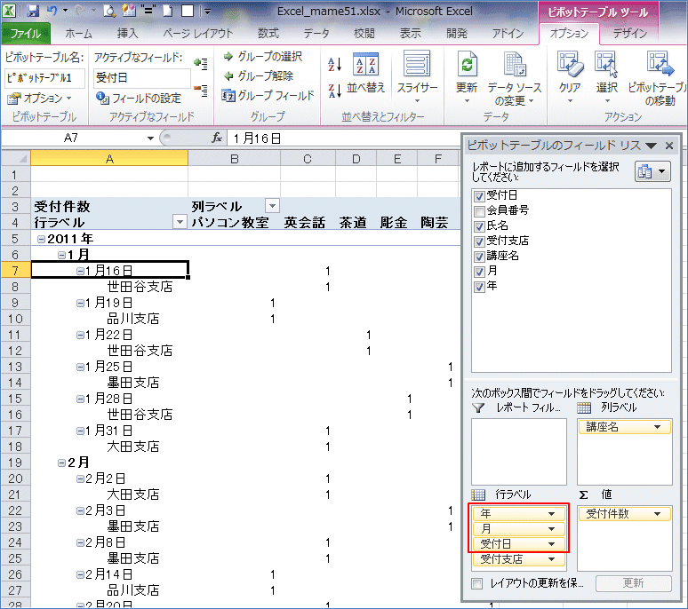This screenshot has width=688, height=609.
Task: Open the field list layout view icon button
Action: pyautogui.click(x=652, y=171)
